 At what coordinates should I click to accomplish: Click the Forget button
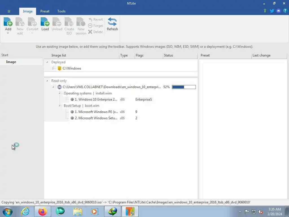click(95, 26)
